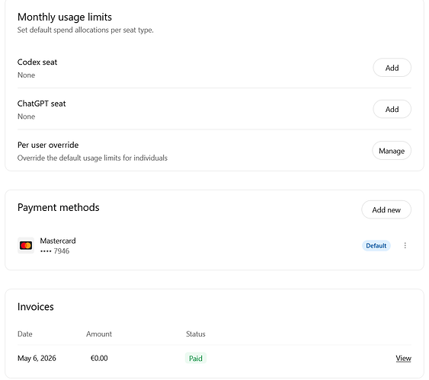Click the Per user override label
The image size is (429, 380).
click(48, 145)
